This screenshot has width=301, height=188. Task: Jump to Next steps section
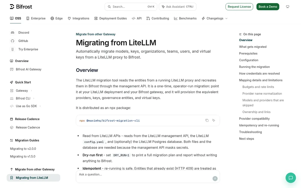pos(247,139)
